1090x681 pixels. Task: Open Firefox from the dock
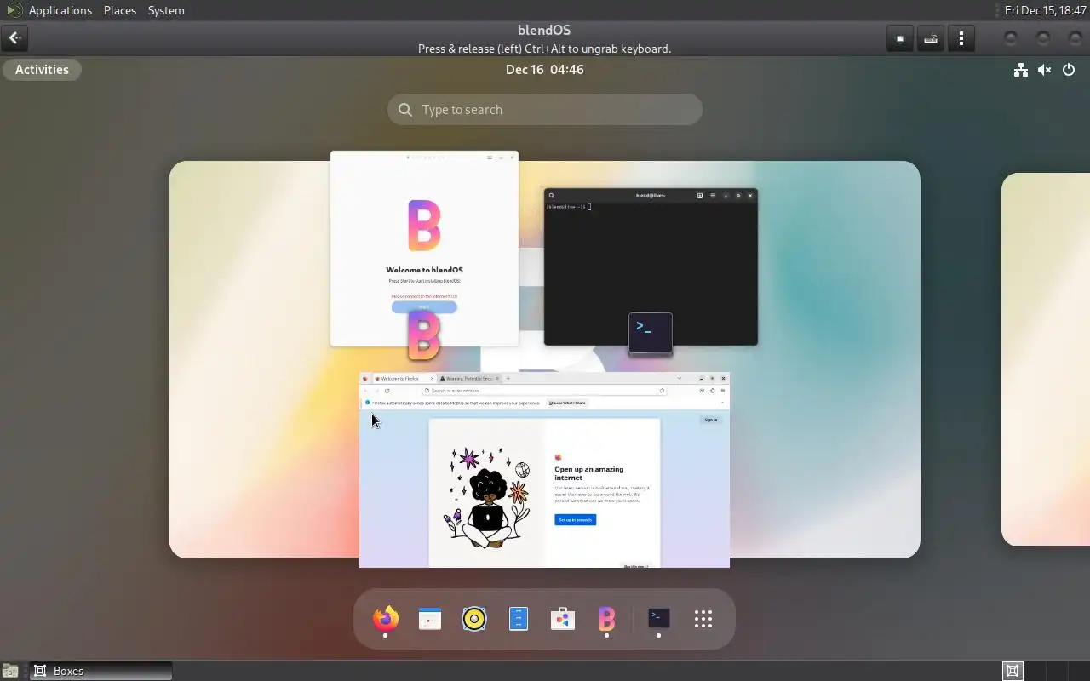click(x=386, y=619)
